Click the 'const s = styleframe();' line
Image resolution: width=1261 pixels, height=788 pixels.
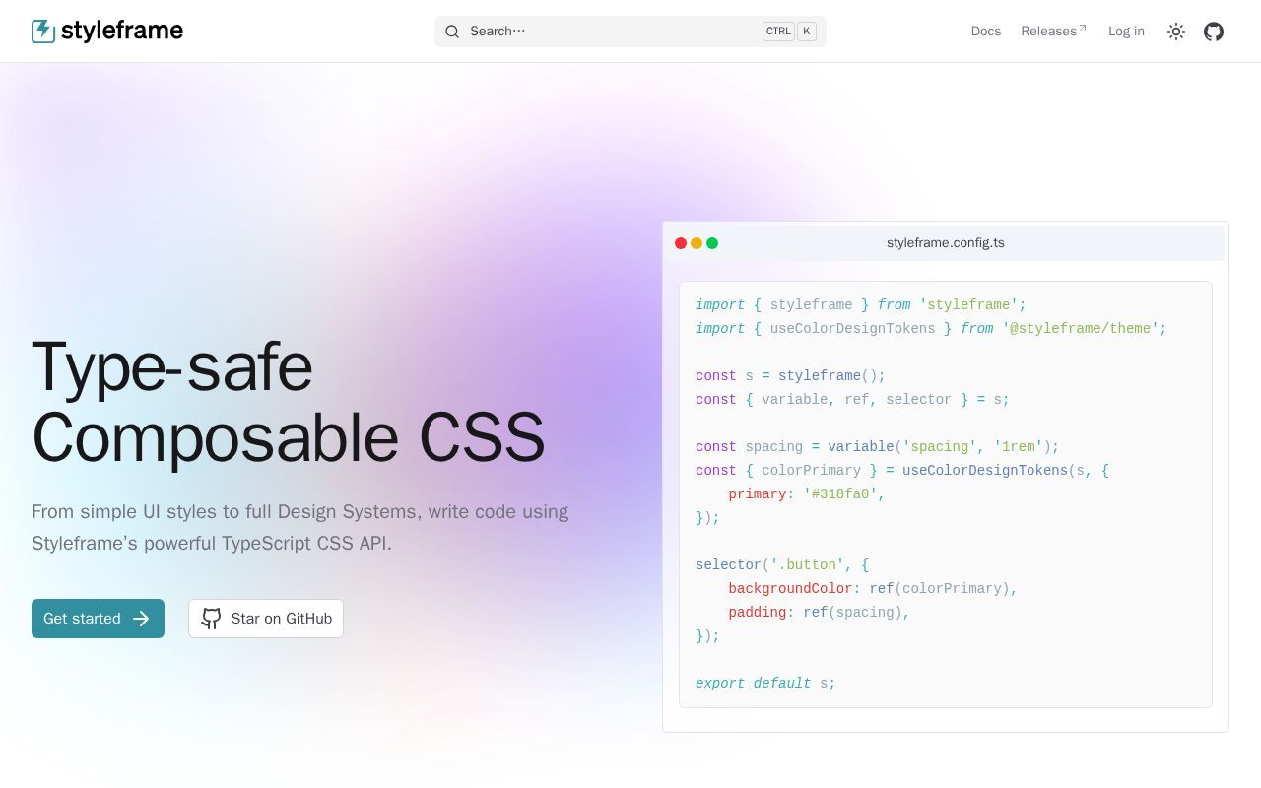point(791,376)
